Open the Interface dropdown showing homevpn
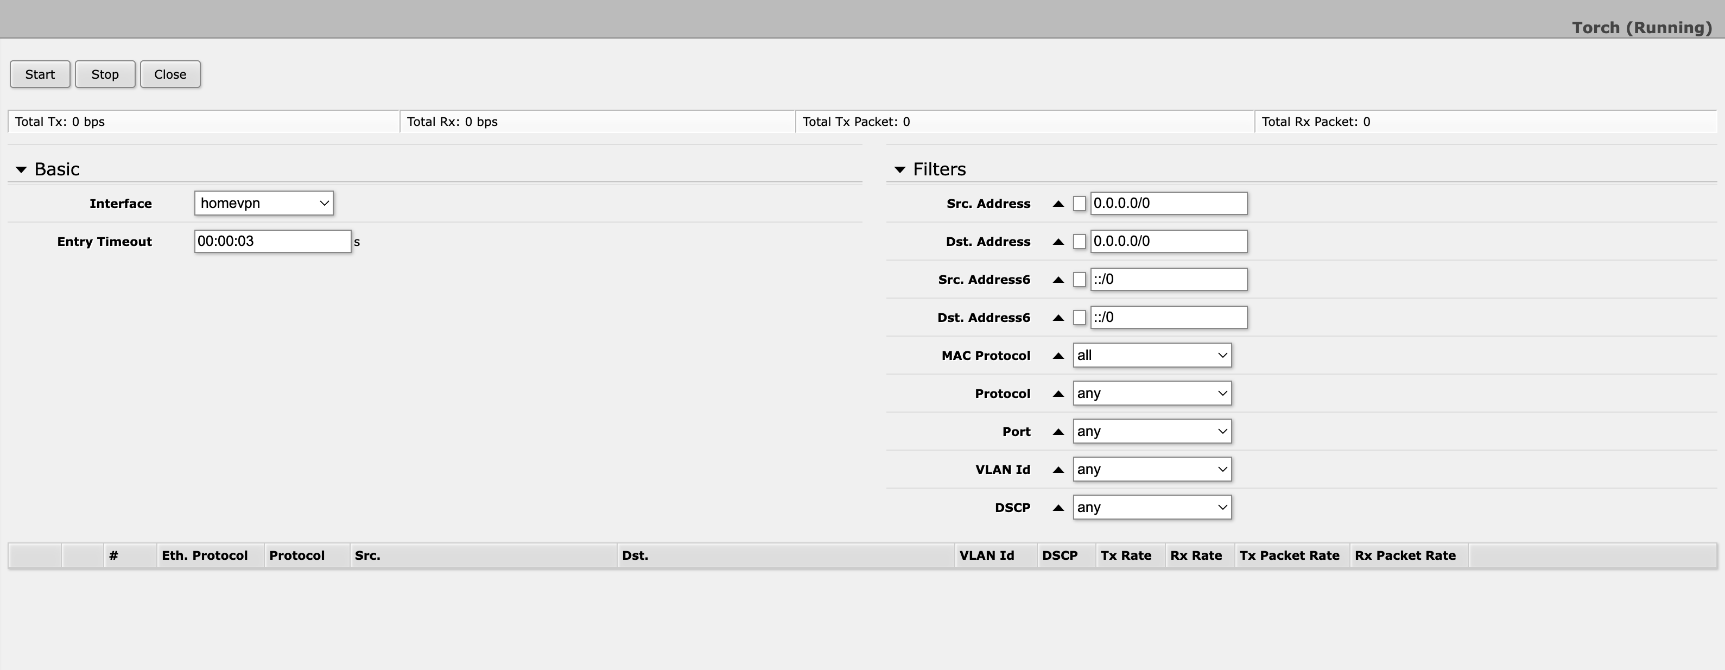The image size is (1725, 670). tap(264, 203)
